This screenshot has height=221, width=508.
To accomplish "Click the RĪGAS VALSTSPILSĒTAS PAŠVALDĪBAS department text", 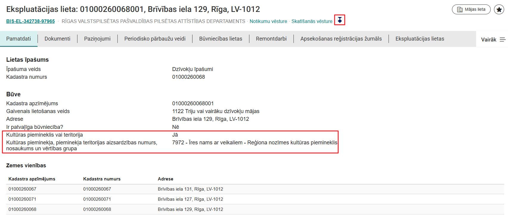I will [x=153, y=21].
